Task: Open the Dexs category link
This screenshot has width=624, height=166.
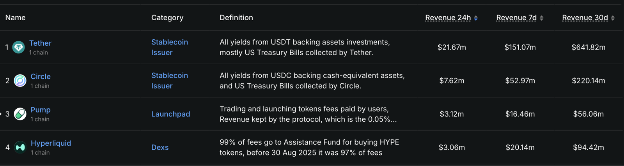Action: (160, 148)
